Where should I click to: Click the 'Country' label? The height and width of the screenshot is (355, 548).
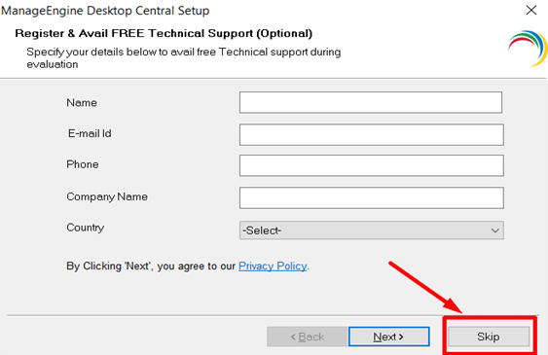tap(86, 228)
